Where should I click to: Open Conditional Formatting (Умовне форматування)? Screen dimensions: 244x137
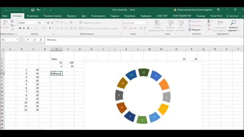(157, 26)
